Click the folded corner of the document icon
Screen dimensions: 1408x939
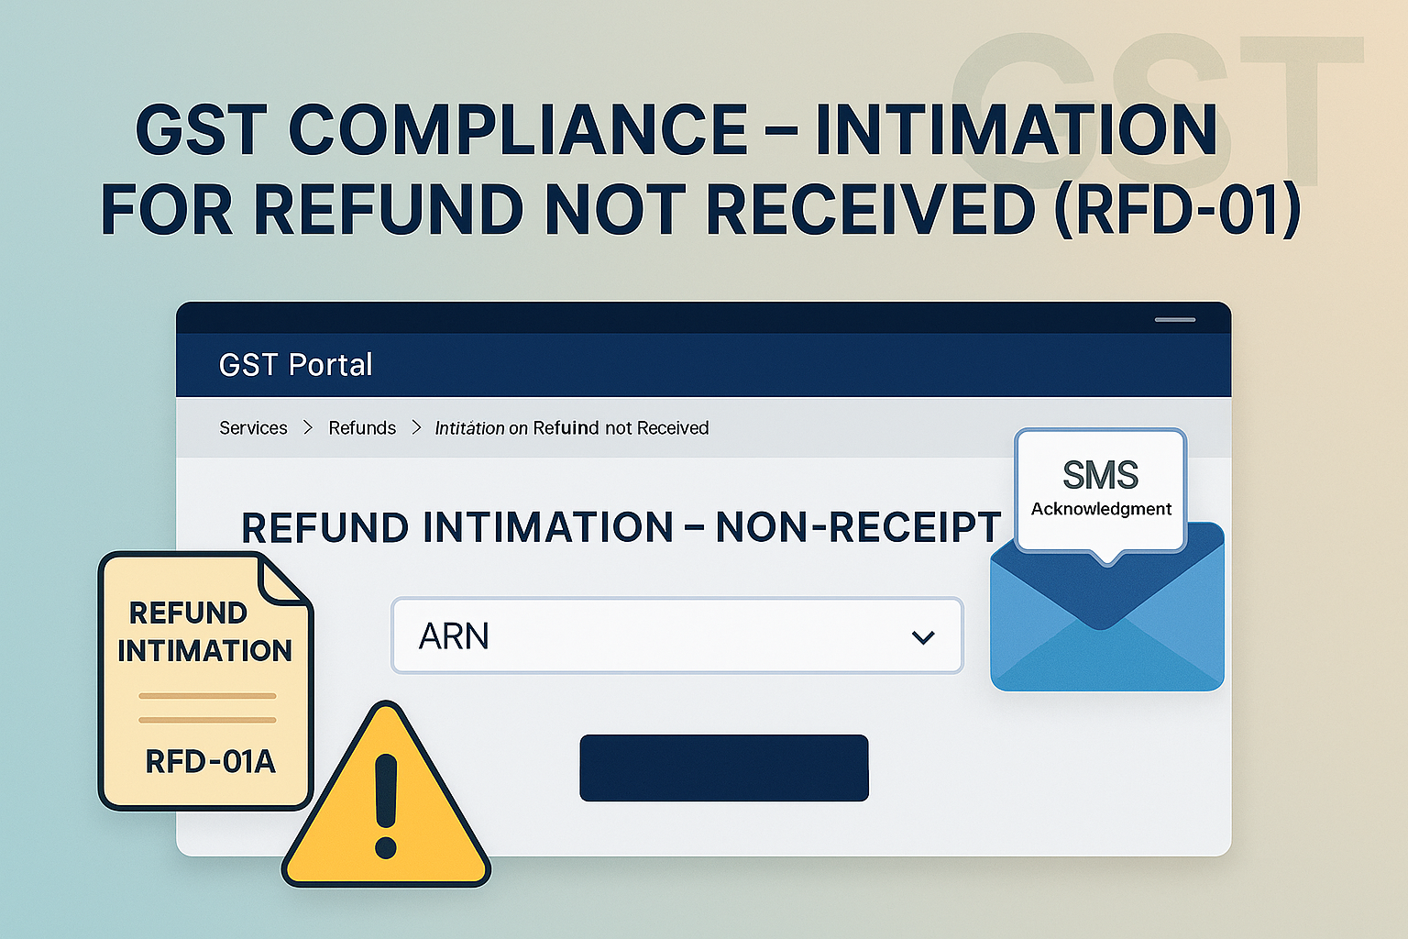(282, 580)
